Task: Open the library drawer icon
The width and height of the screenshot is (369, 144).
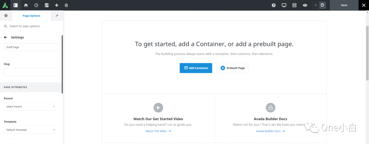Action: click(x=26, y=5)
